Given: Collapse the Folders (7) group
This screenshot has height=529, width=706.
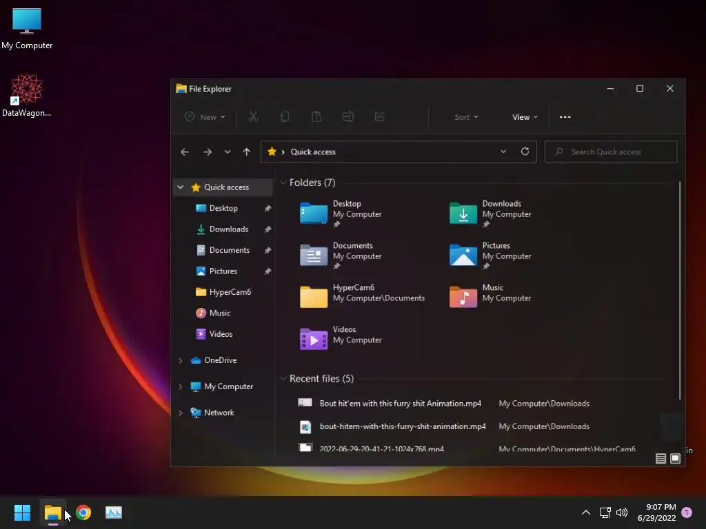Looking at the screenshot, I should pos(283,183).
